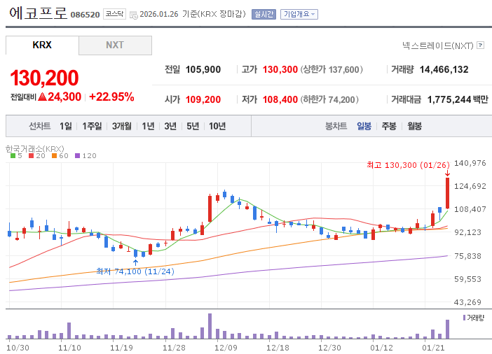Screen dimensions: 492x354
Task: Click the 넥스트레이드(NXT) link
Action: 438,45
